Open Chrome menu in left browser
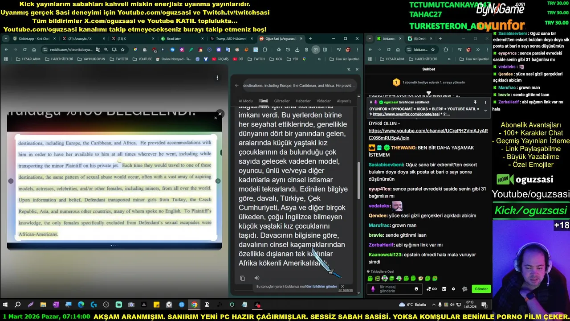This screenshot has width=570, height=321. pyautogui.click(x=357, y=49)
